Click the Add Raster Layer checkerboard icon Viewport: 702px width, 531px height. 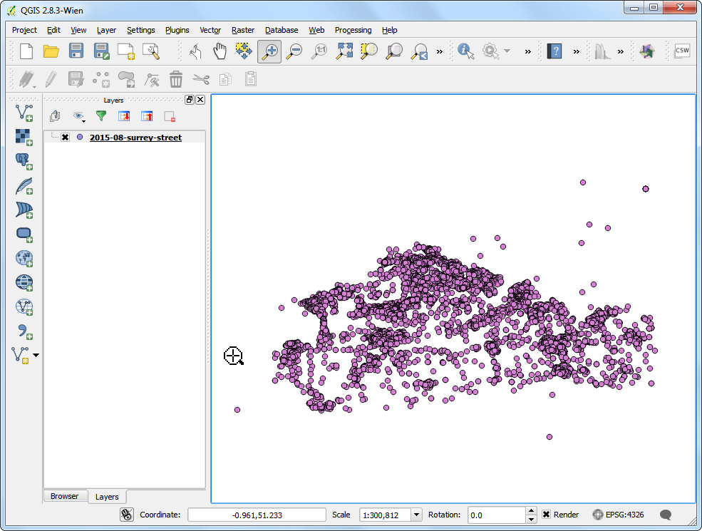coord(24,137)
